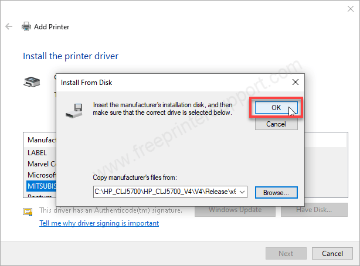
Task: Click the printer icon beside Add Printer title
Action: click(26, 27)
